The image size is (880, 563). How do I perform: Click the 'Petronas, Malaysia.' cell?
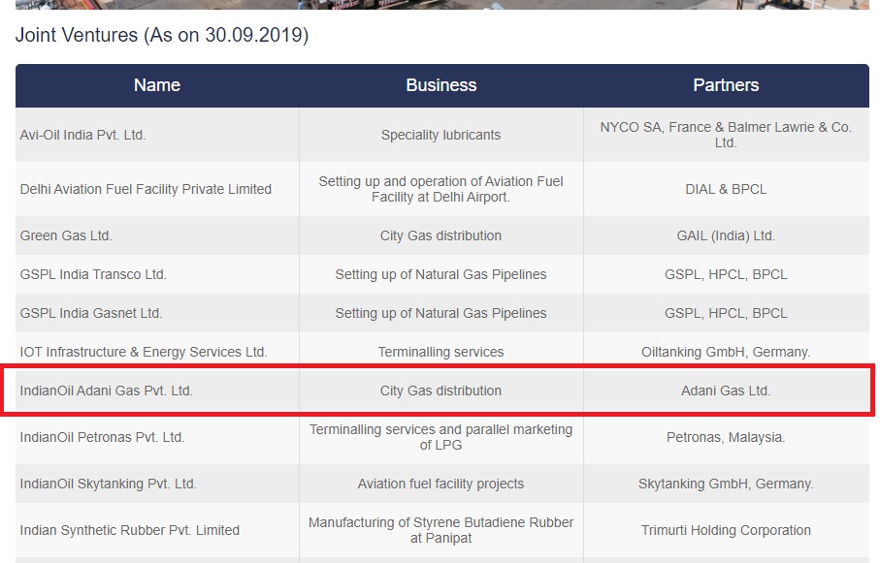(x=727, y=437)
